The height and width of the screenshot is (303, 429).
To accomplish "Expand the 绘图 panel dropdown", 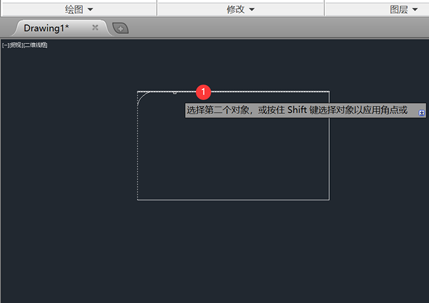I will 79,10.
